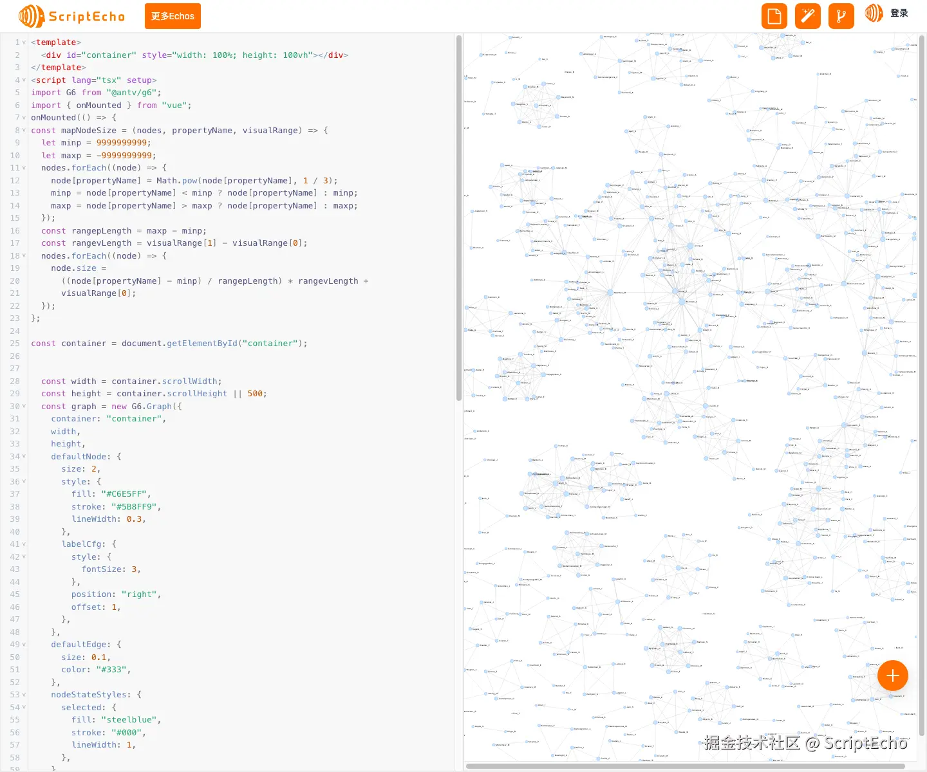Fold the nodeStateStyles object at line 53
Viewport: 927px width, 772px height.
pos(24,695)
